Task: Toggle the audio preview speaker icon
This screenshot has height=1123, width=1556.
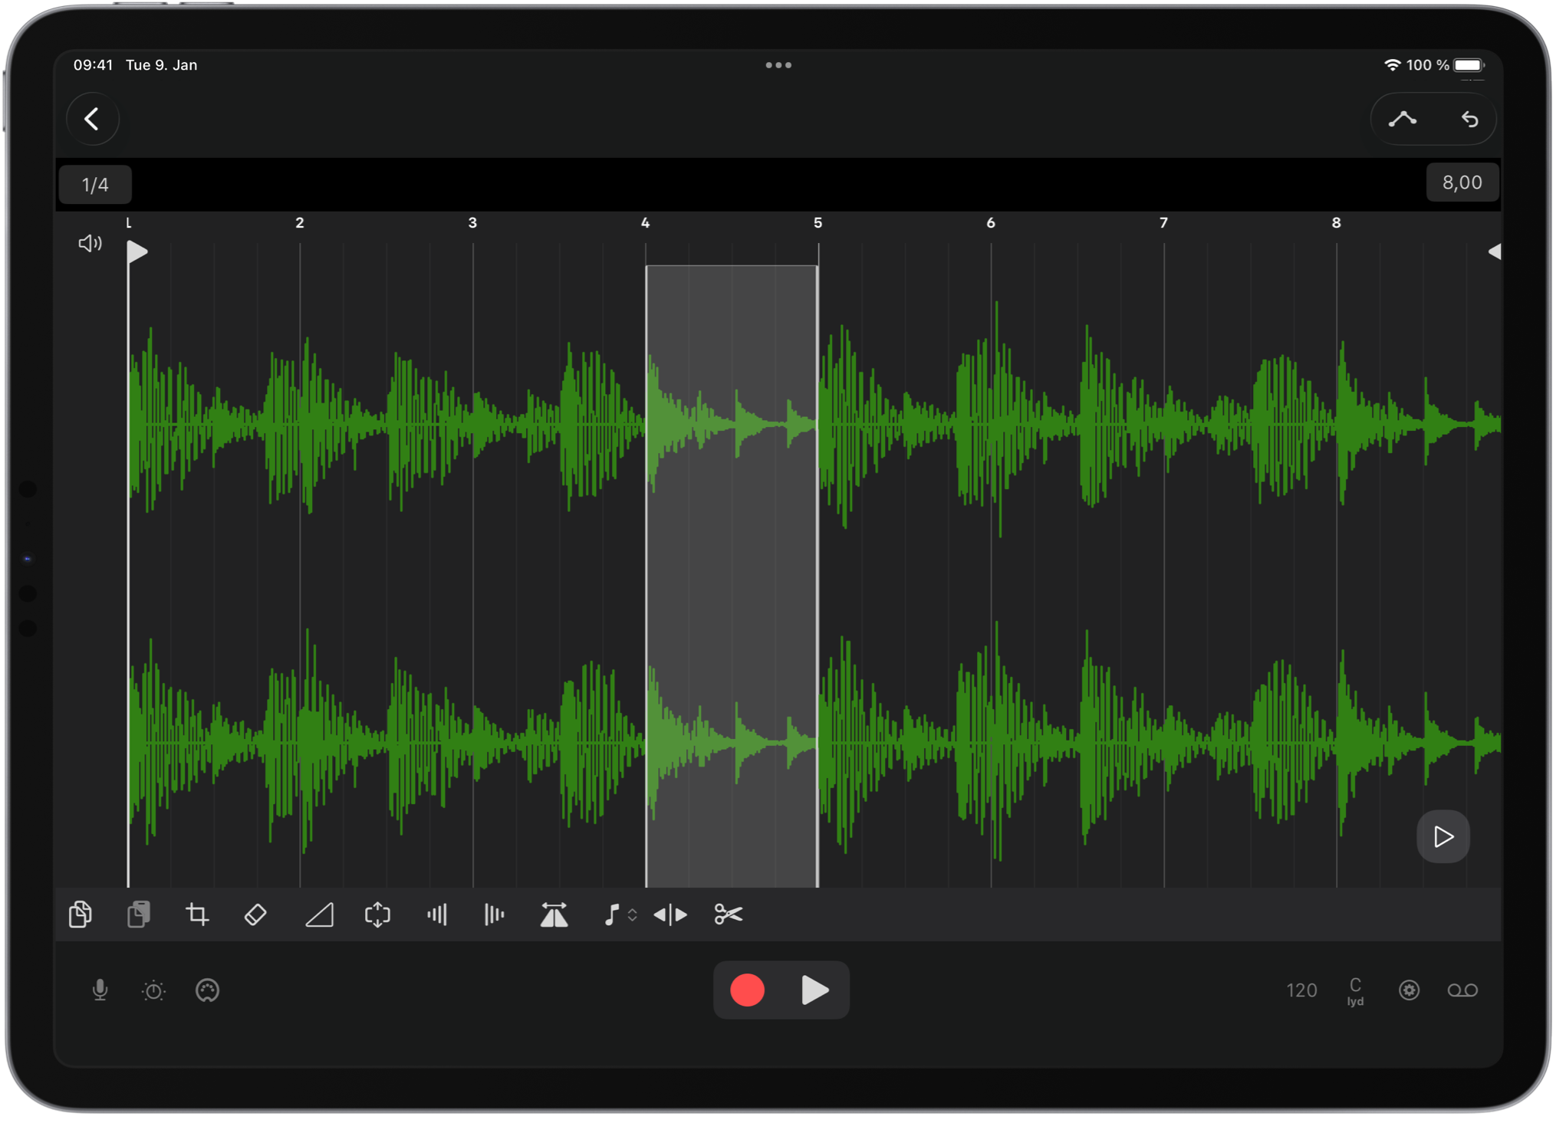Action: pyautogui.click(x=90, y=243)
